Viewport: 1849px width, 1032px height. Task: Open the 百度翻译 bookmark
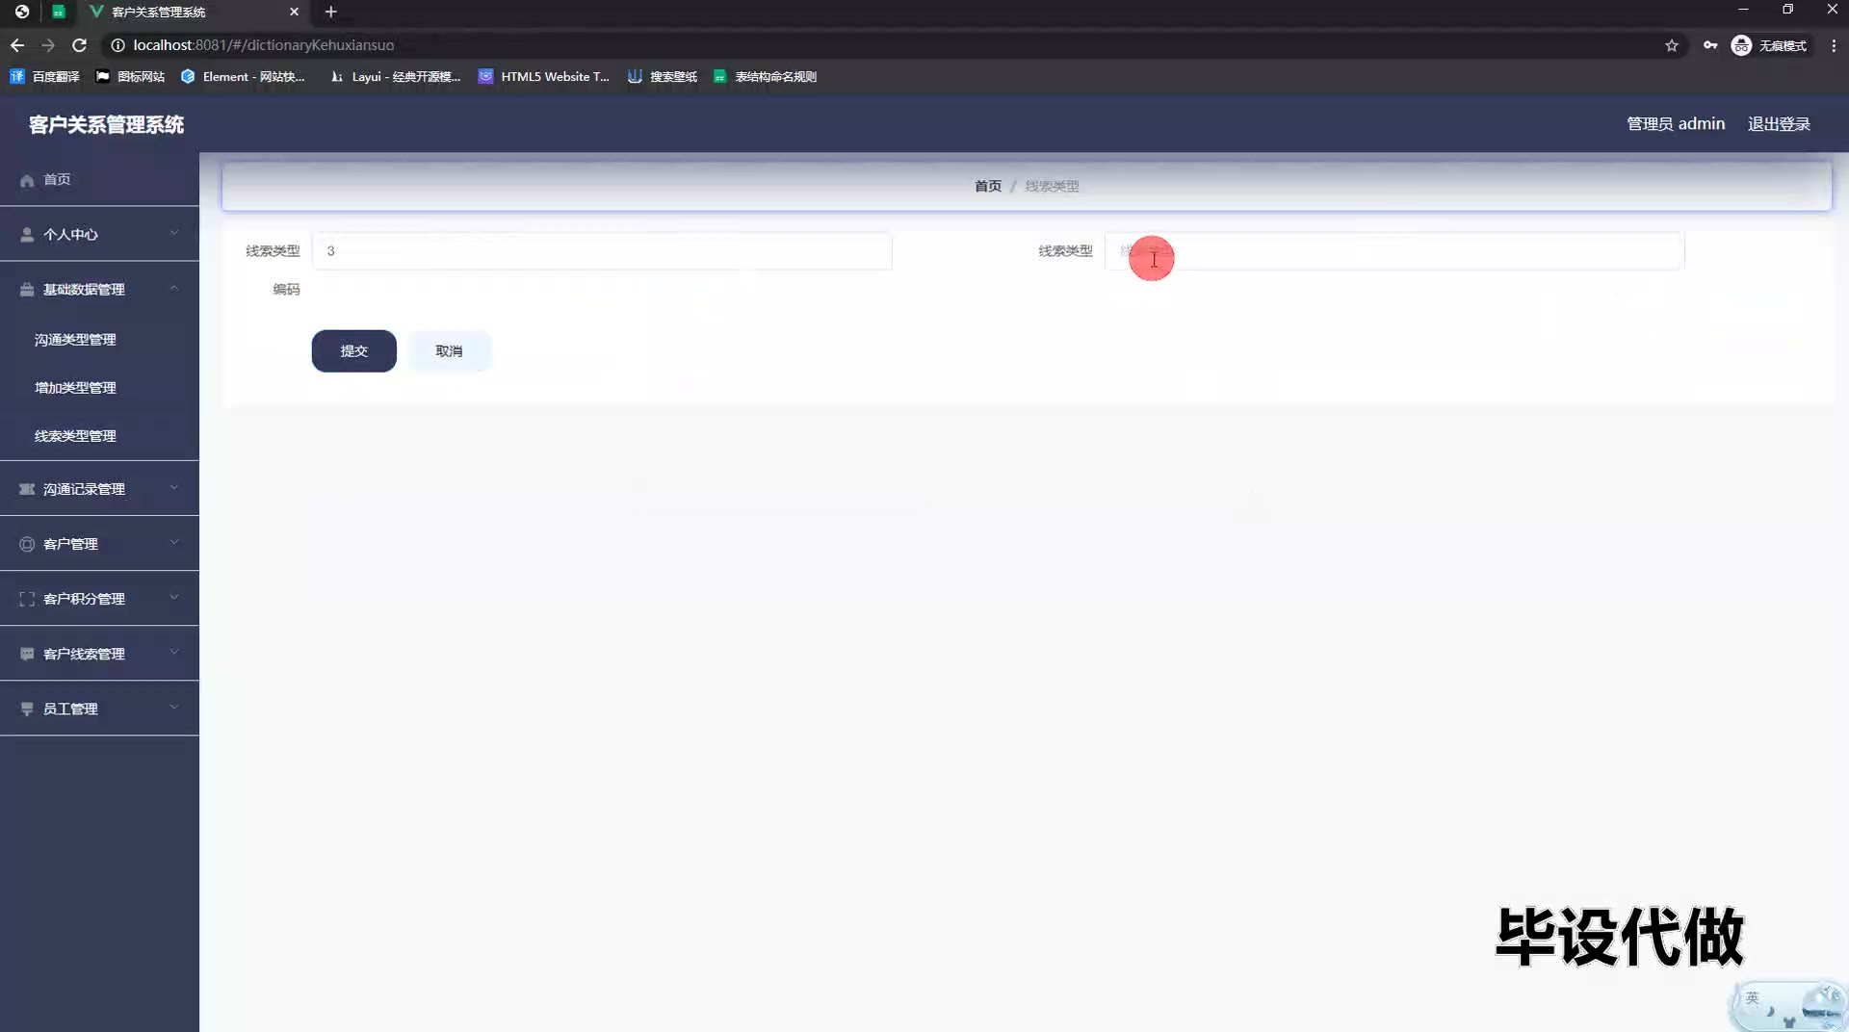(45, 76)
